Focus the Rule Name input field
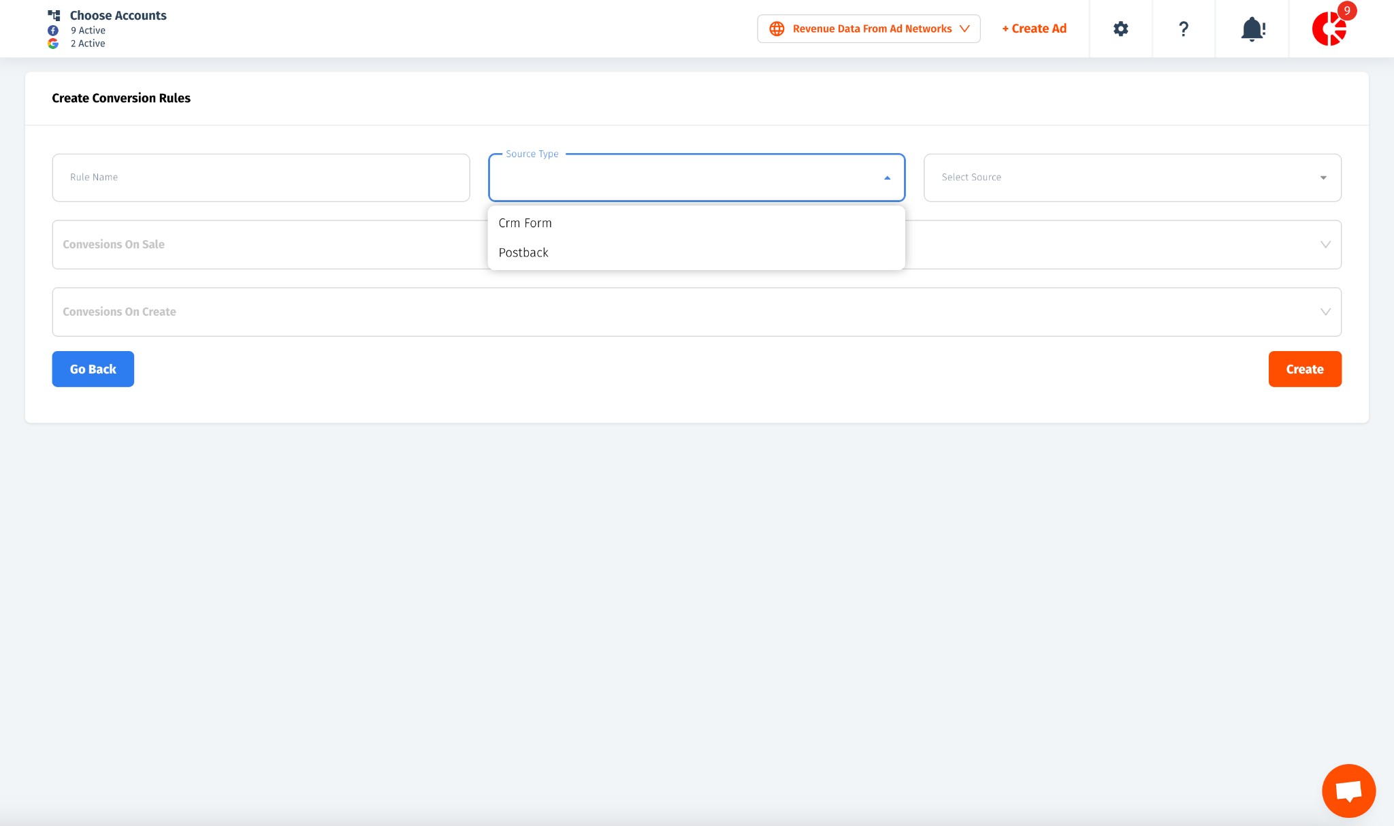This screenshot has height=826, width=1394. (x=261, y=178)
